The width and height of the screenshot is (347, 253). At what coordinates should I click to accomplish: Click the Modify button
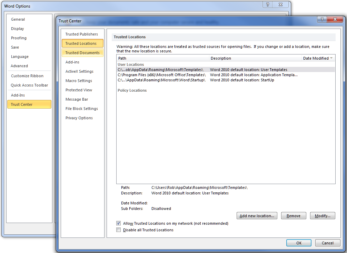click(x=323, y=216)
